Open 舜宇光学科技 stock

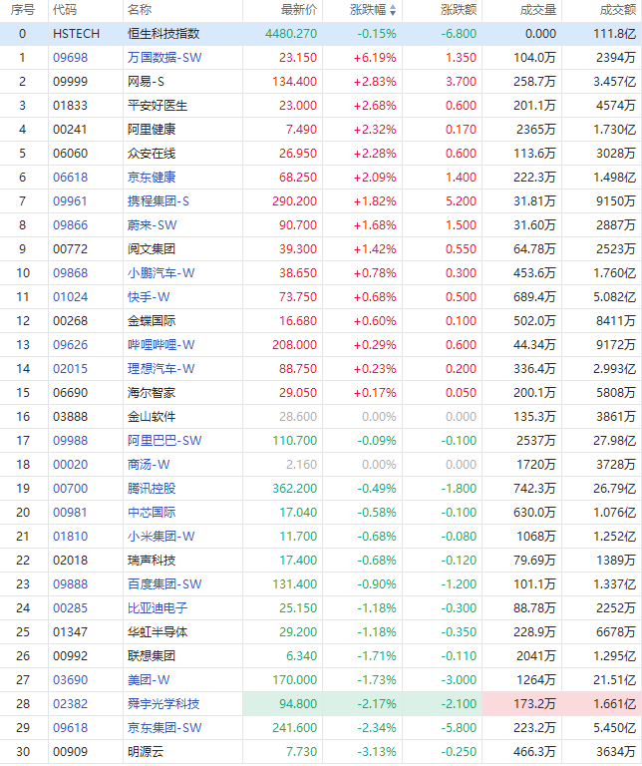pyautogui.click(x=163, y=704)
